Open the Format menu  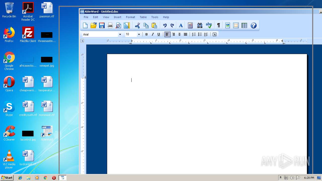coord(131,17)
